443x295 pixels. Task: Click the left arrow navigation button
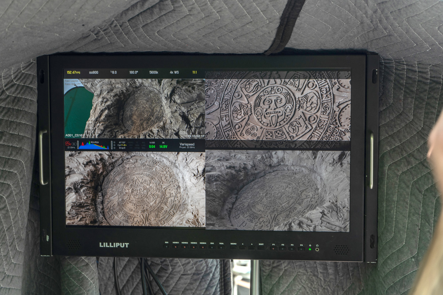click(x=242, y=248)
